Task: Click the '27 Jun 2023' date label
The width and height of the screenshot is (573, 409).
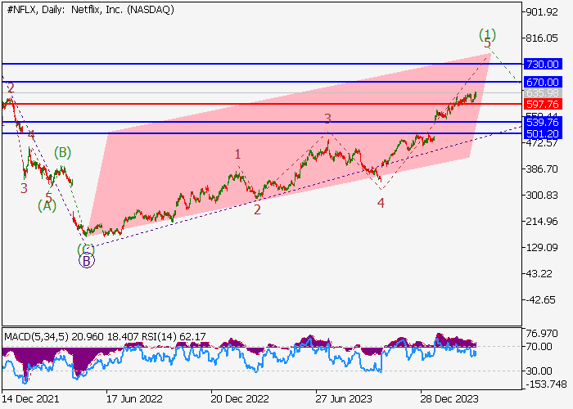Action: pyautogui.click(x=344, y=399)
